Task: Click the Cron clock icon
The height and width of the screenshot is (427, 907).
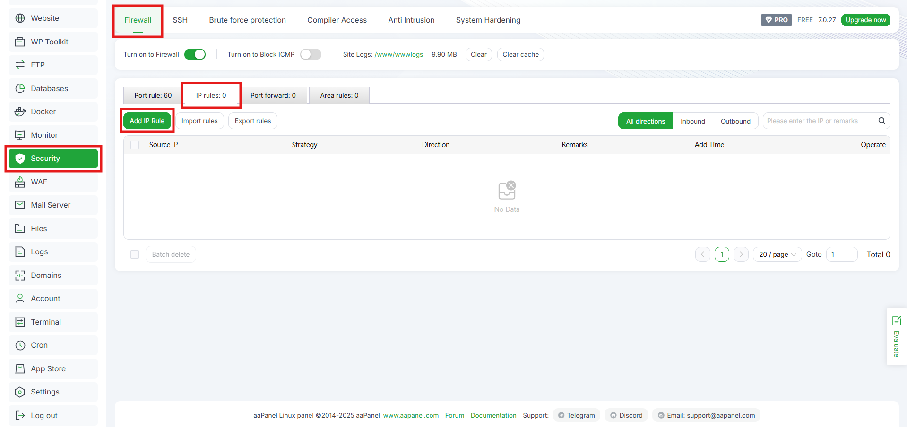Action: click(x=20, y=345)
